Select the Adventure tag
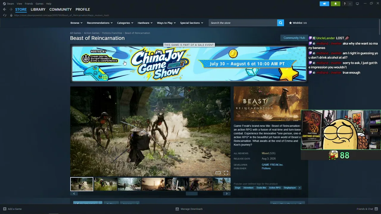381x214 pixels. (x=248, y=188)
